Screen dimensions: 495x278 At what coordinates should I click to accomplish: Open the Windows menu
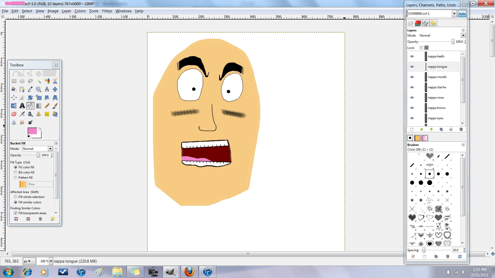pyautogui.click(x=123, y=11)
